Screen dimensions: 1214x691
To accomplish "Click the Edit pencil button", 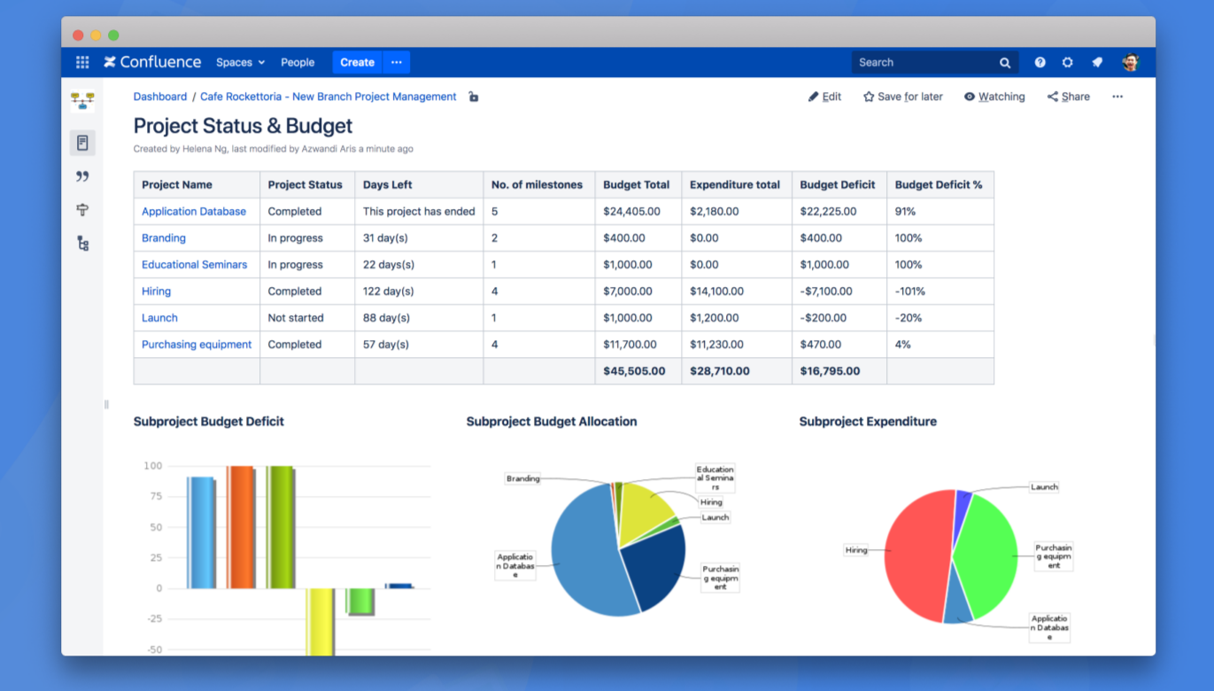I will [x=824, y=97].
